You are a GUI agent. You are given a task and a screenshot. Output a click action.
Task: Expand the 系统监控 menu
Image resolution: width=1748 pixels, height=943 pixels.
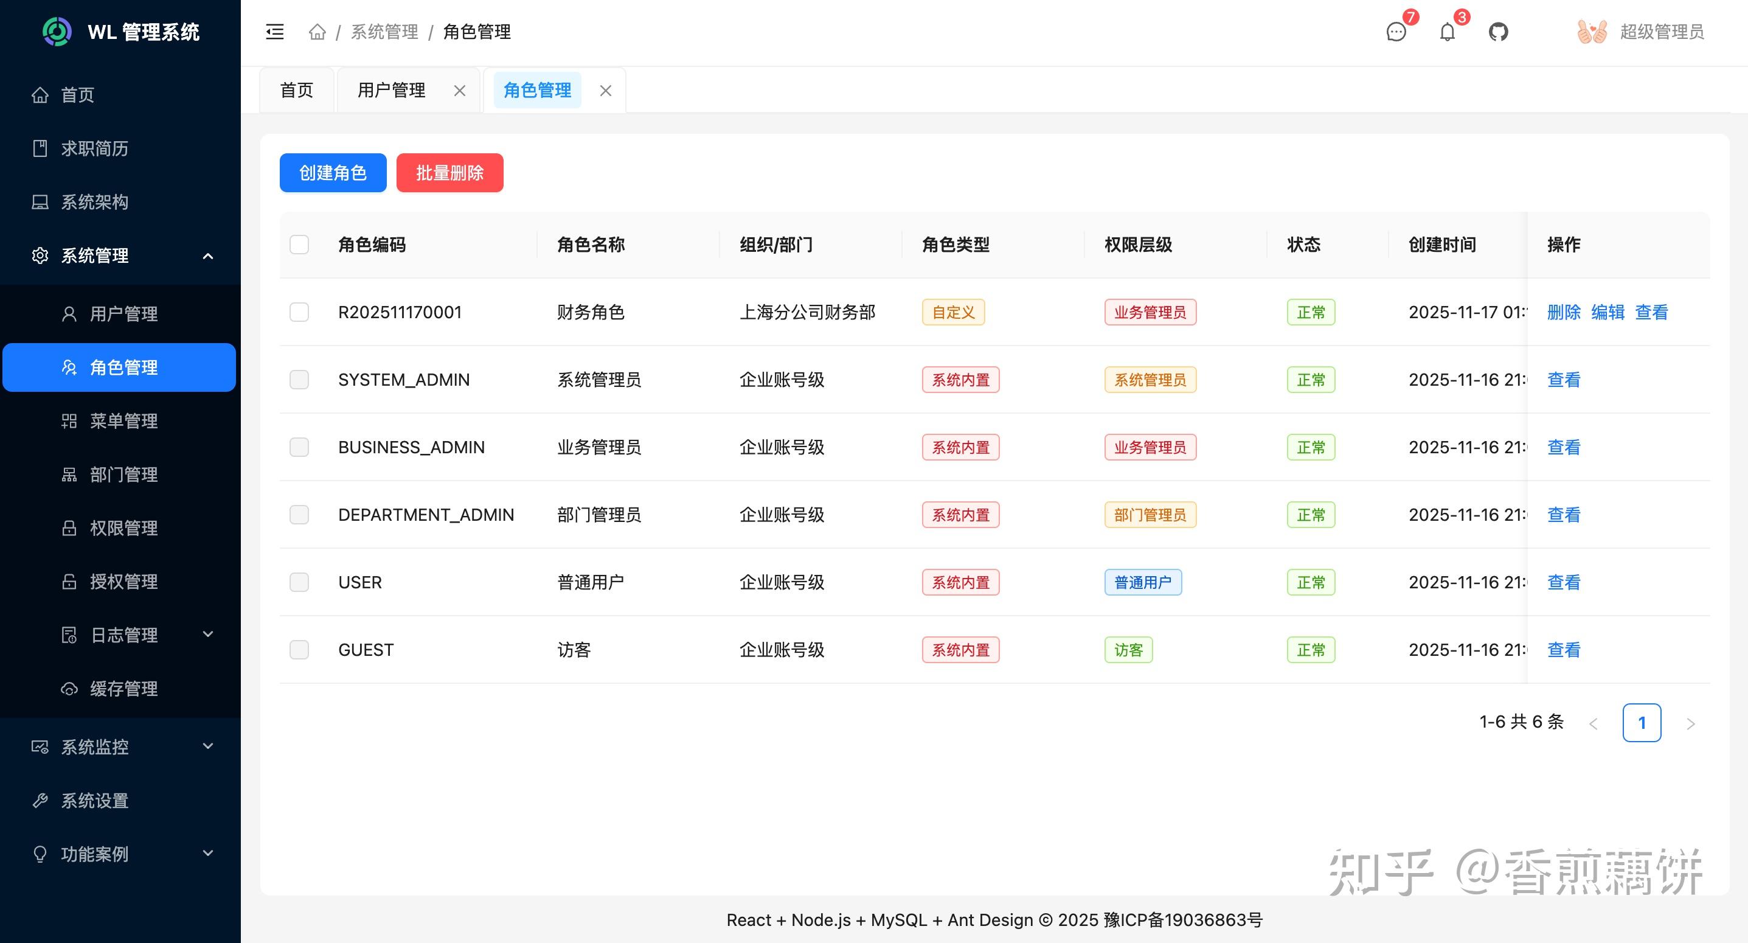[x=209, y=746]
